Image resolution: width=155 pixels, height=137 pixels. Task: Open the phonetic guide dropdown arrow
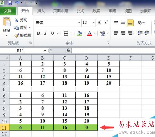pyautogui.click(x=108, y=33)
